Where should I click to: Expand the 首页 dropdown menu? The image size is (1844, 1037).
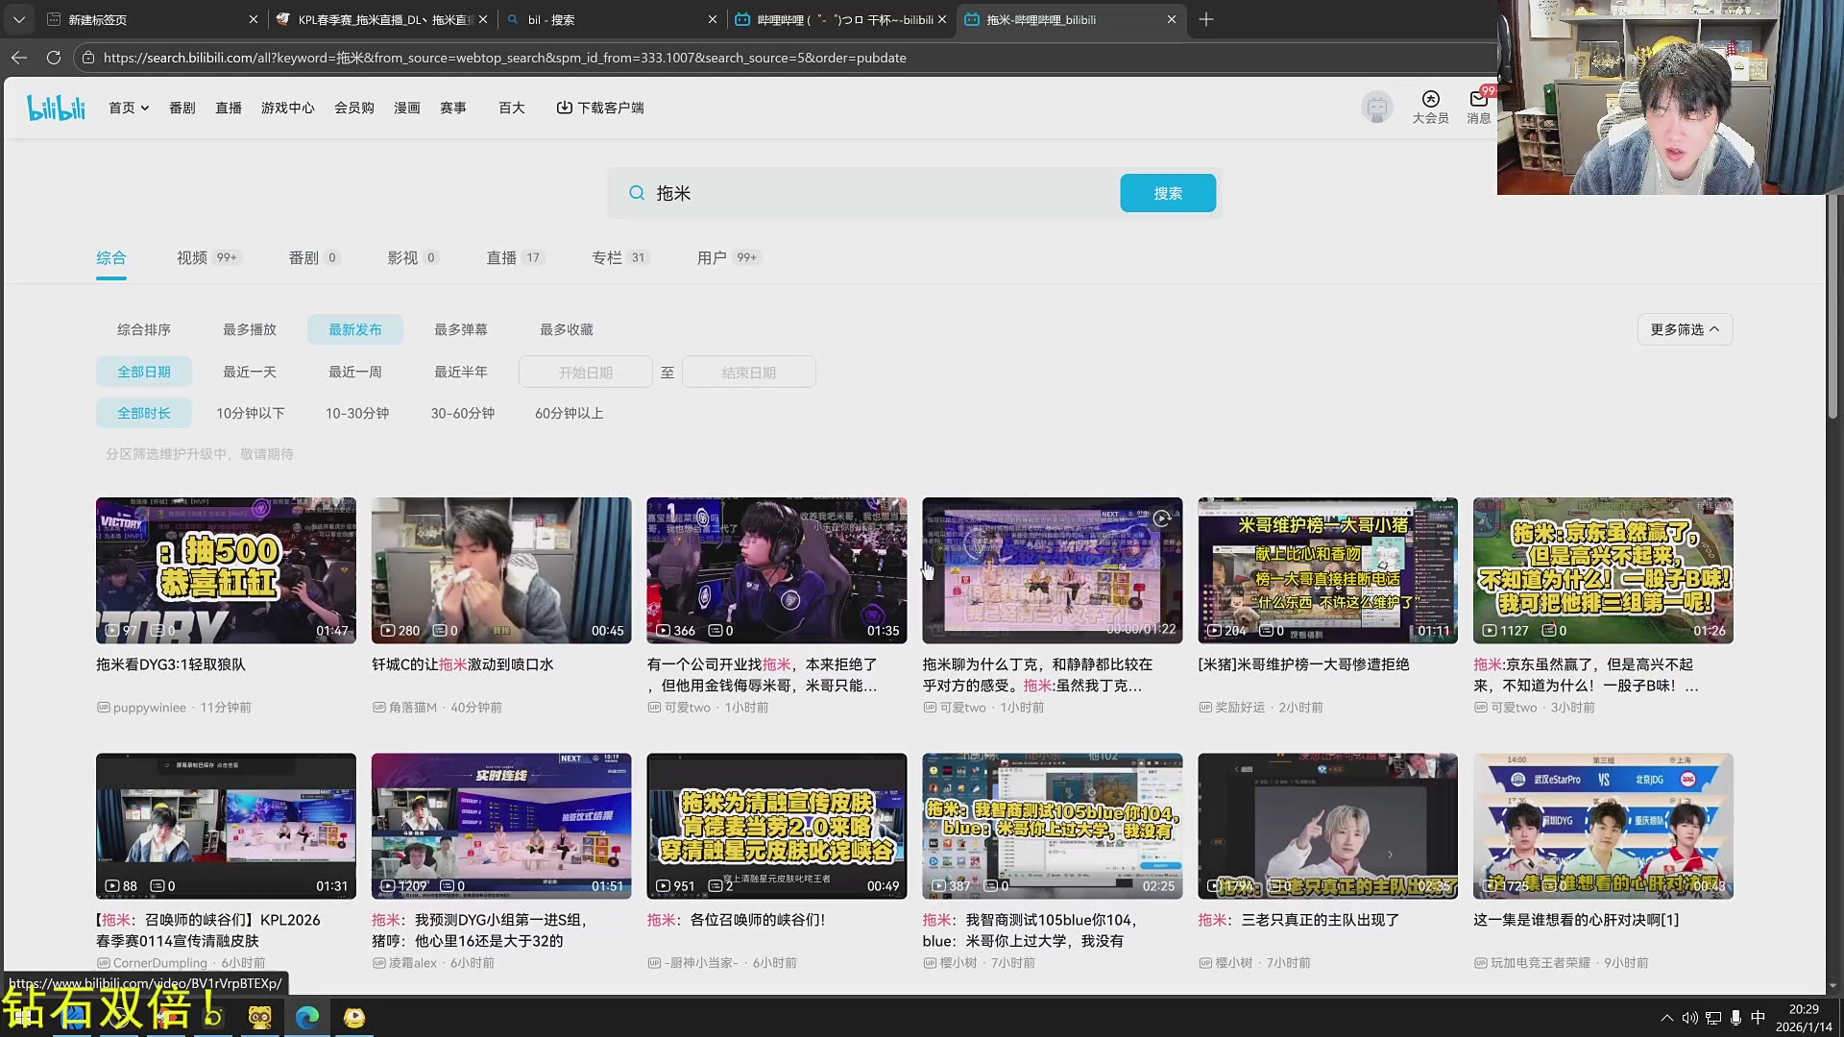[129, 108]
